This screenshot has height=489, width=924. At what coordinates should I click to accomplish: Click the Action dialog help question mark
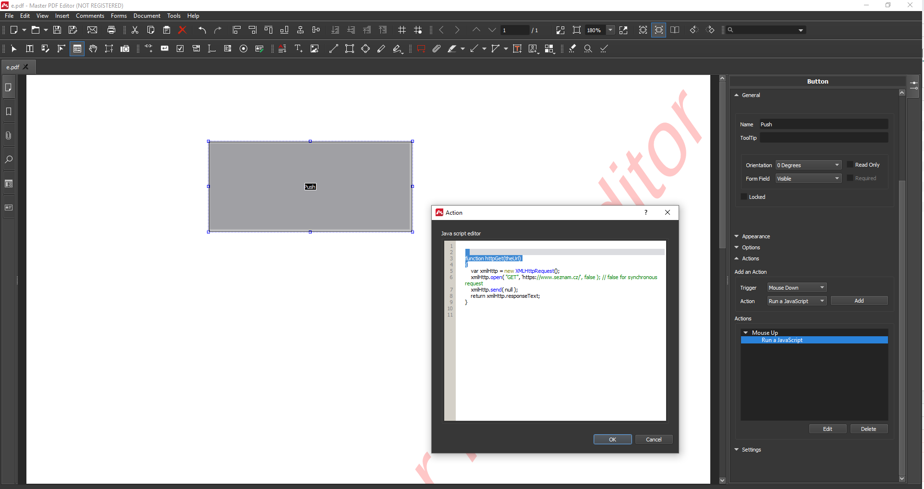coord(646,212)
